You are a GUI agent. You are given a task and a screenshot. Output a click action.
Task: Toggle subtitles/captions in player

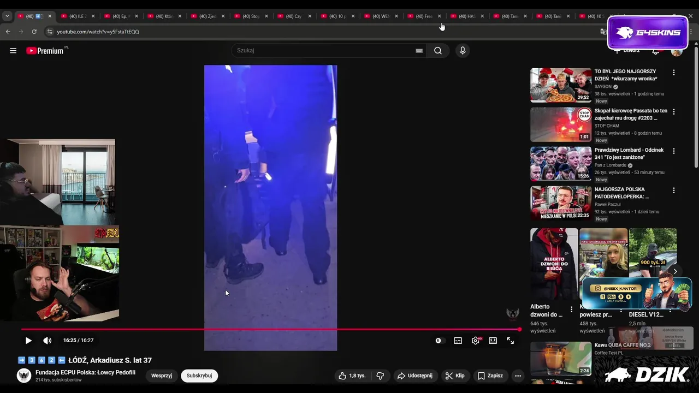pos(458,341)
